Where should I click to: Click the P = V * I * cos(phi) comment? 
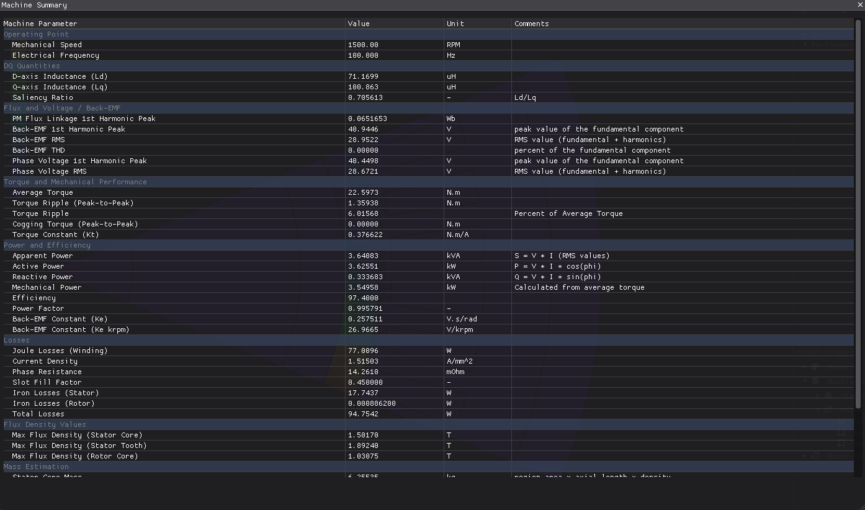click(x=558, y=266)
